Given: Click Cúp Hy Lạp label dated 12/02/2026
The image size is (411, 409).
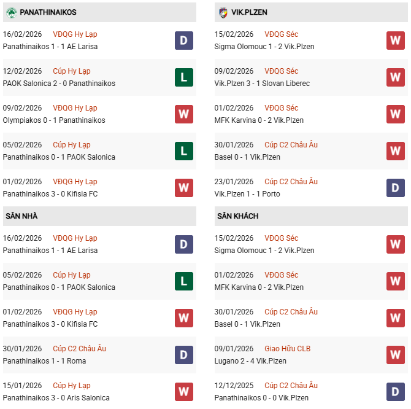Looking at the screenshot, I should point(72,71).
